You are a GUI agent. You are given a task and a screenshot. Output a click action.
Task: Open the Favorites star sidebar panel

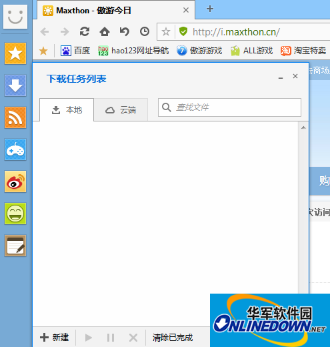coord(15,53)
